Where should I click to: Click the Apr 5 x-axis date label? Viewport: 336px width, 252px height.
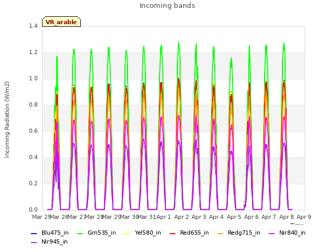[x=234, y=217]
